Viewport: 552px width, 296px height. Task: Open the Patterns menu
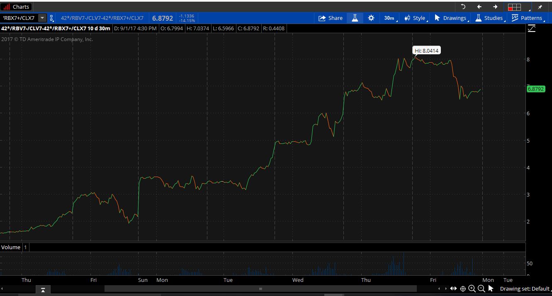coord(528,18)
